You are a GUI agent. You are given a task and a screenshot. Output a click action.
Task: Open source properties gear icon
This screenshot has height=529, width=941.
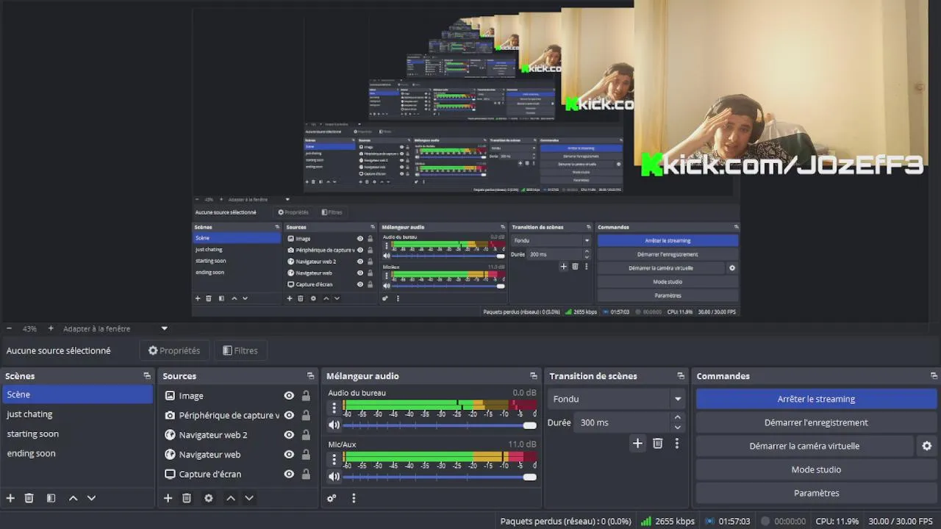(x=209, y=498)
